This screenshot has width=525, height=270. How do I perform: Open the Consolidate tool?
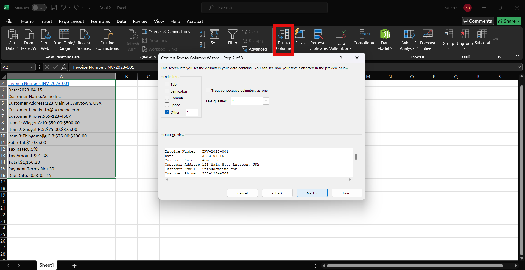click(364, 38)
